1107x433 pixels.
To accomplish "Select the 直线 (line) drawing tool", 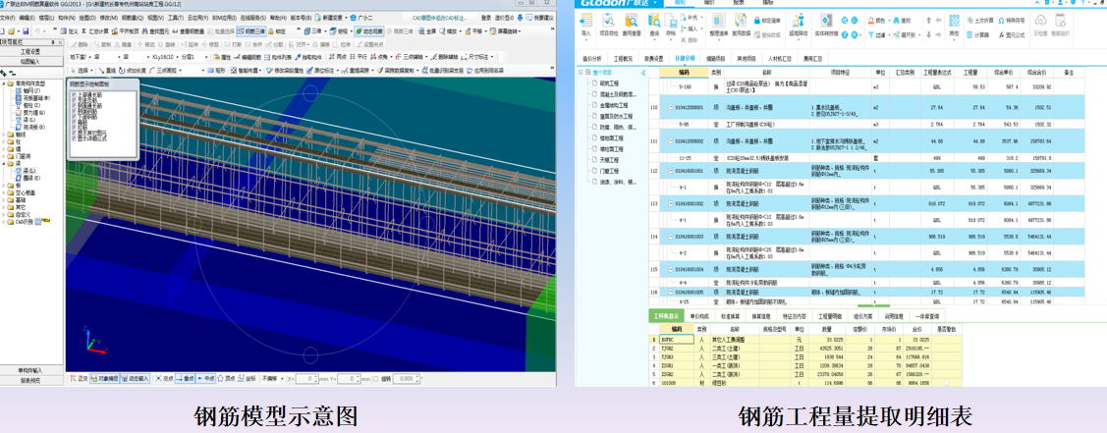I will tap(107, 71).
